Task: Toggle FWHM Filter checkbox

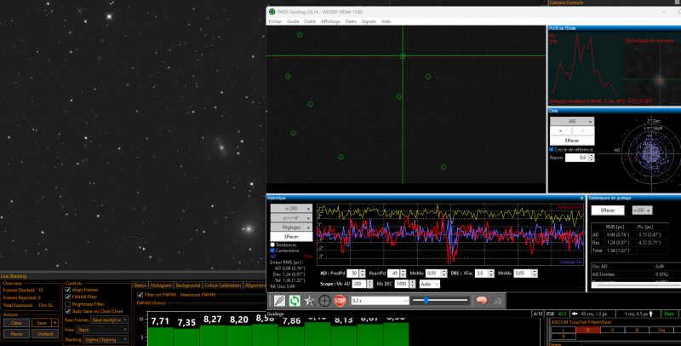Action: point(68,297)
